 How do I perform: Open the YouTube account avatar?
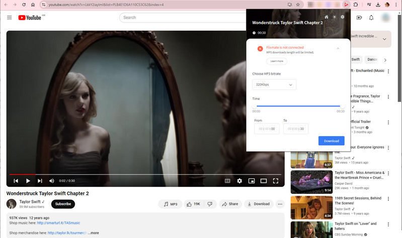(x=386, y=18)
